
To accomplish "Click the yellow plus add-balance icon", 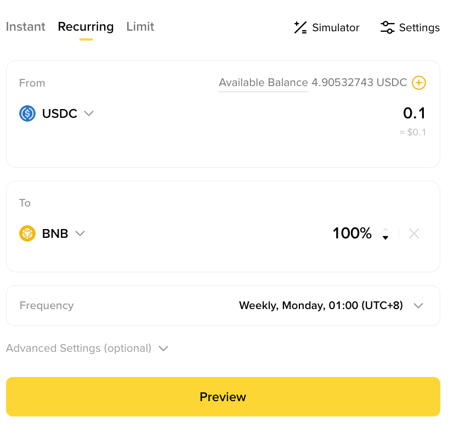I will coord(419,83).
